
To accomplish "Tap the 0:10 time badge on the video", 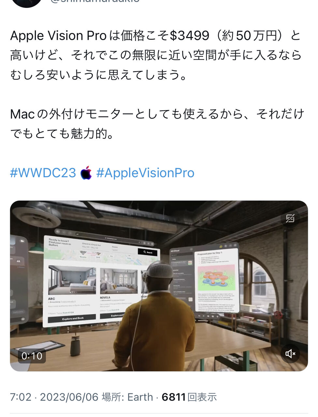I will pyautogui.click(x=32, y=356).
